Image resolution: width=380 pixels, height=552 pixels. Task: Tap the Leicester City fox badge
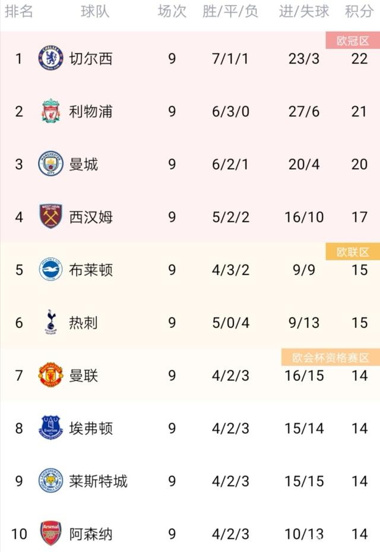coord(50,481)
